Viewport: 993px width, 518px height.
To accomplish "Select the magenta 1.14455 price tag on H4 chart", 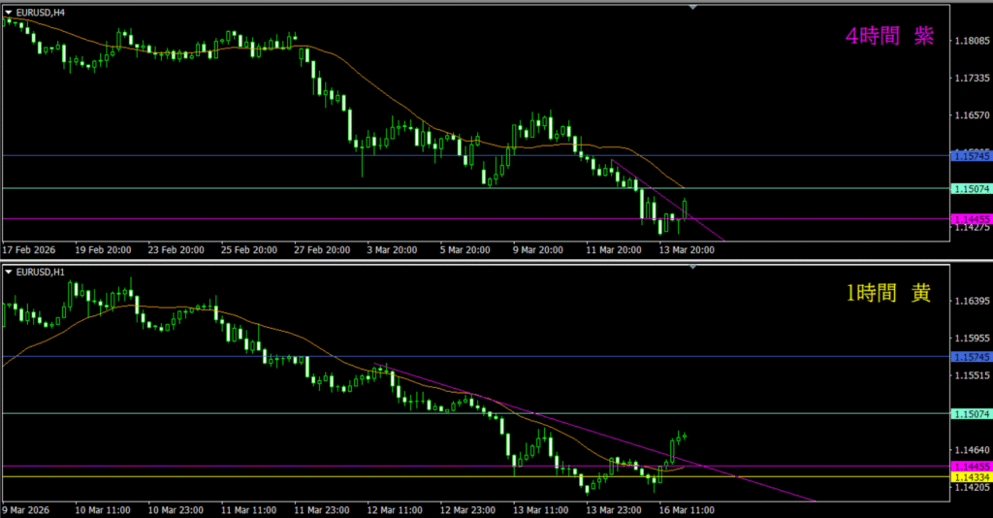I will coord(971,219).
